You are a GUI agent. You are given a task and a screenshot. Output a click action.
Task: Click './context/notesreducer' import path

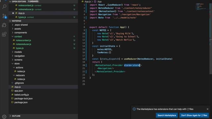(137, 8)
